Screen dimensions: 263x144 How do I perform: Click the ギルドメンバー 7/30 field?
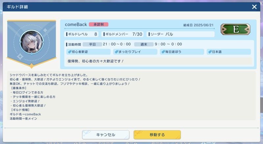(124, 34)
